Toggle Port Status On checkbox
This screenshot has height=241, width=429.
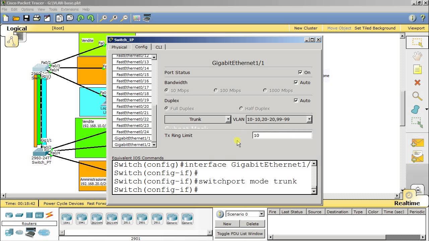(300, 72)
